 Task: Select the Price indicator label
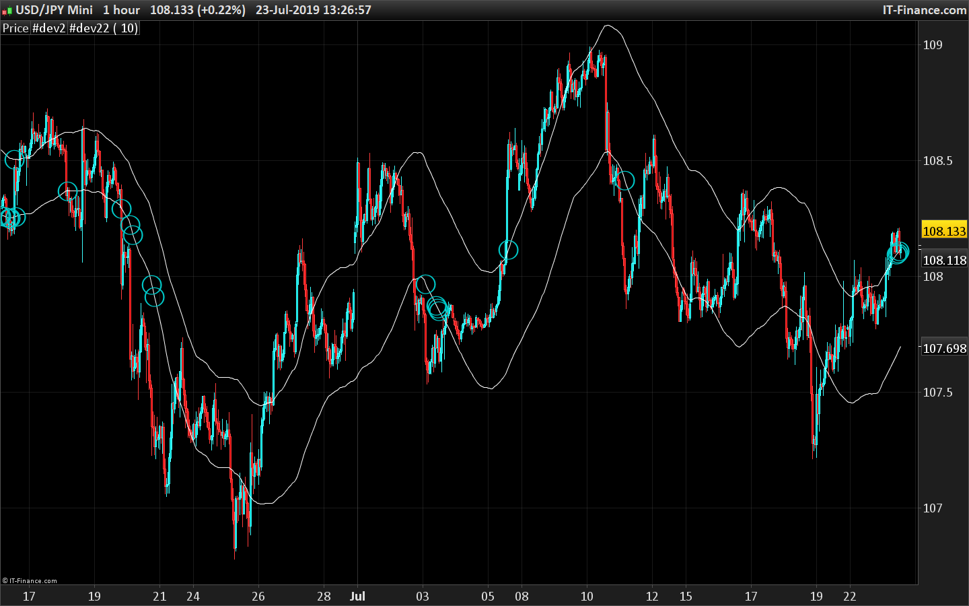[x=15, y=28]
